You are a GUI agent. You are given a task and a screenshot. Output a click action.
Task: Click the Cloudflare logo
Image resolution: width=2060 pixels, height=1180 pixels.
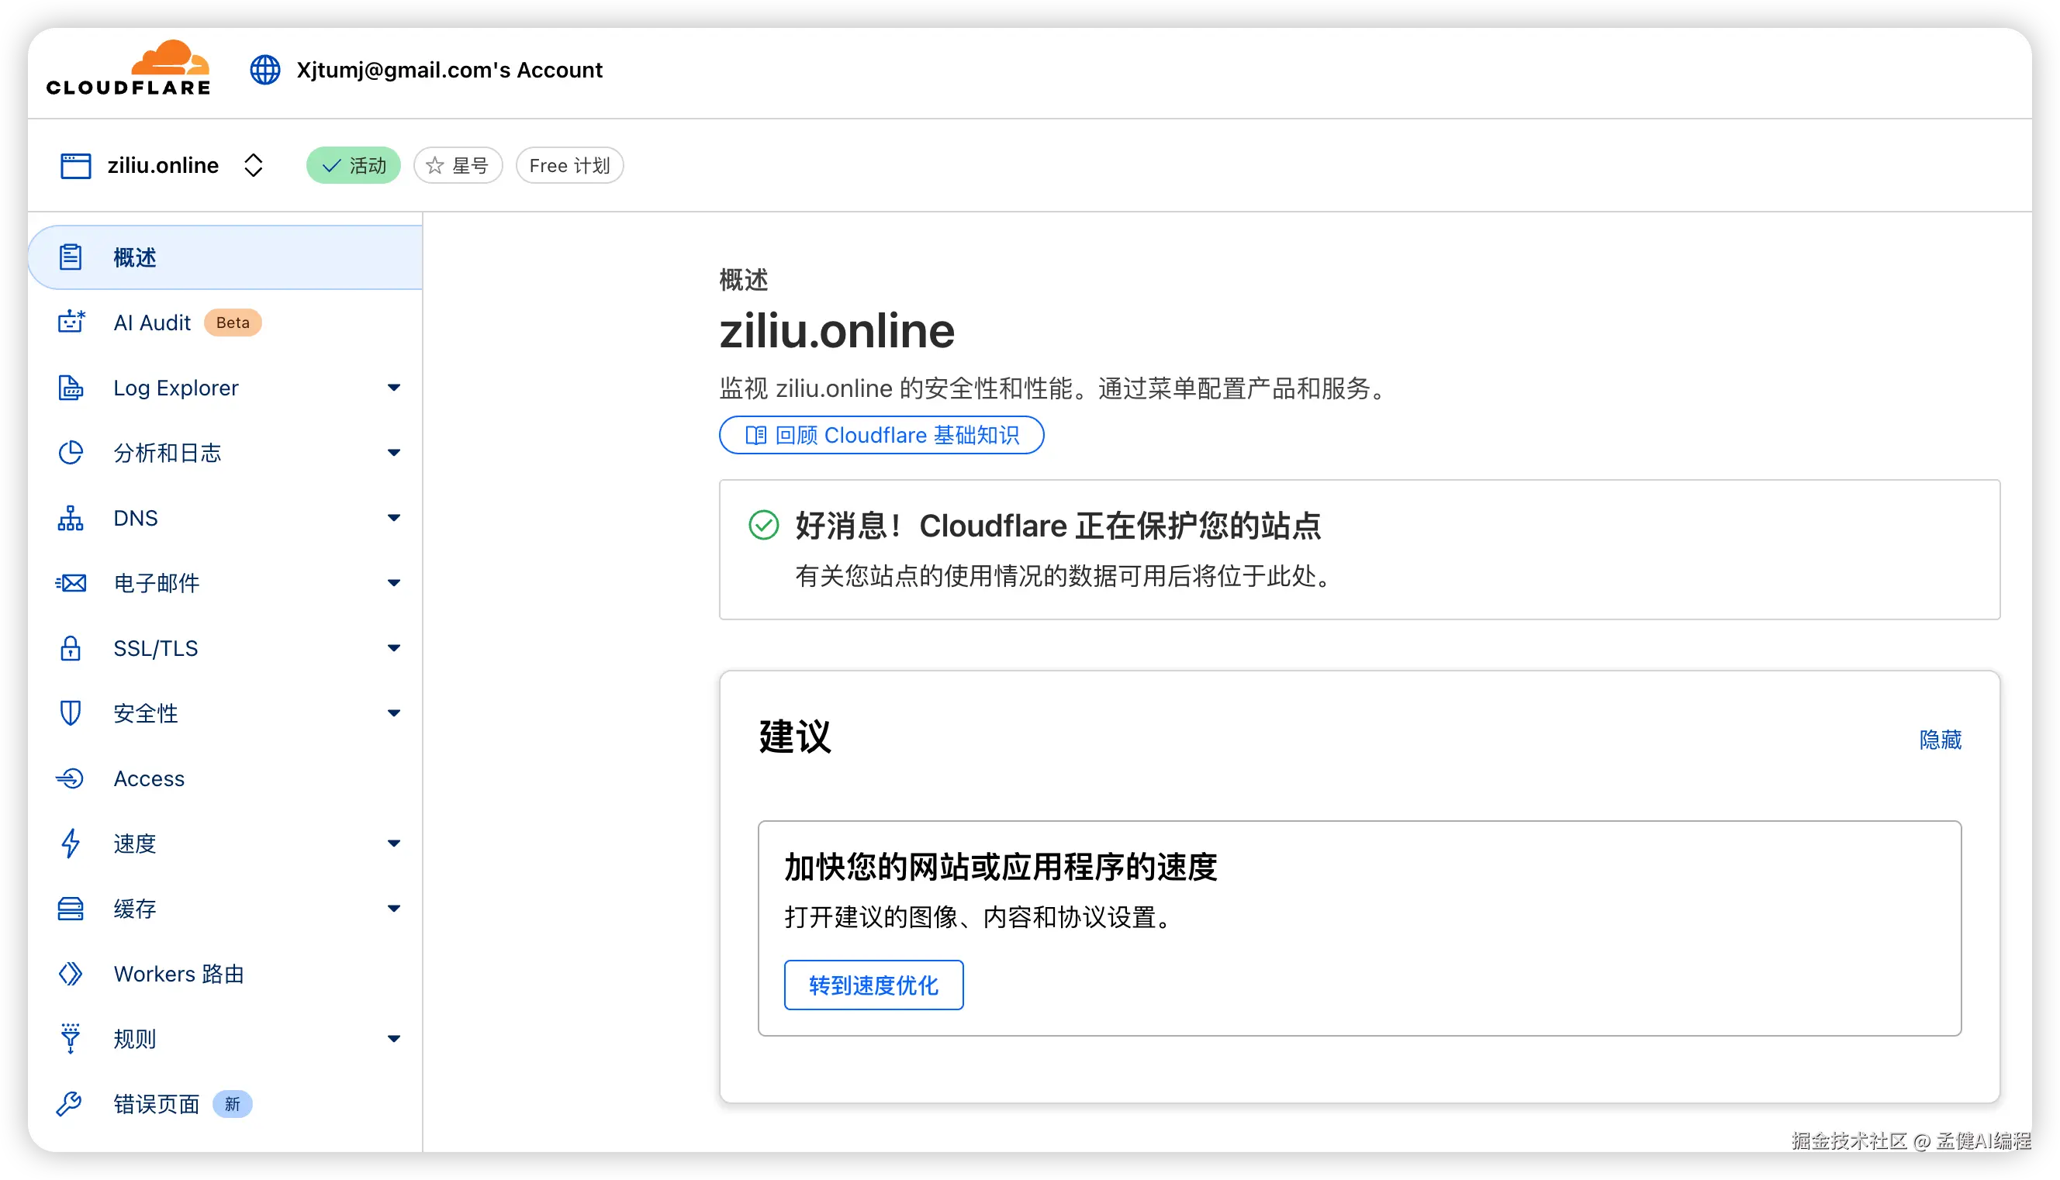(128, 70)
